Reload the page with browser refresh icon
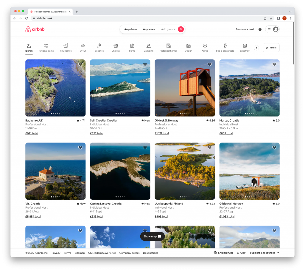 pos(27,18)
